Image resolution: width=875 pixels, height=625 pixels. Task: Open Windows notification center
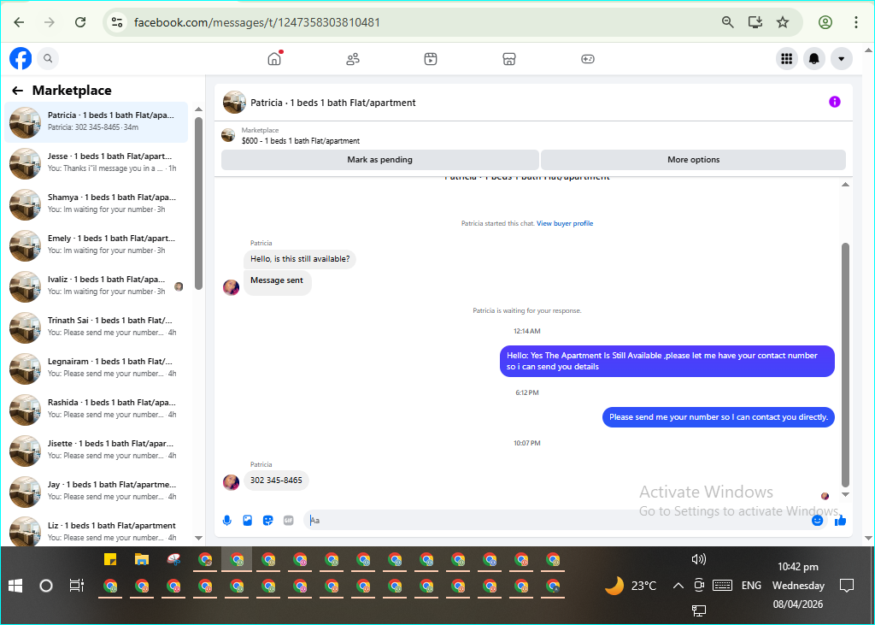(847, 586)
